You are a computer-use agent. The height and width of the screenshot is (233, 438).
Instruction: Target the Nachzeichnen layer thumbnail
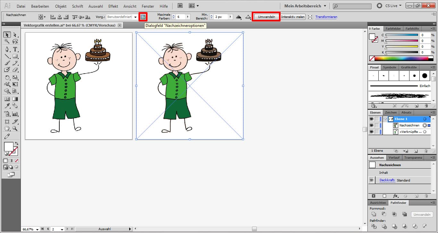click(396, 125)
